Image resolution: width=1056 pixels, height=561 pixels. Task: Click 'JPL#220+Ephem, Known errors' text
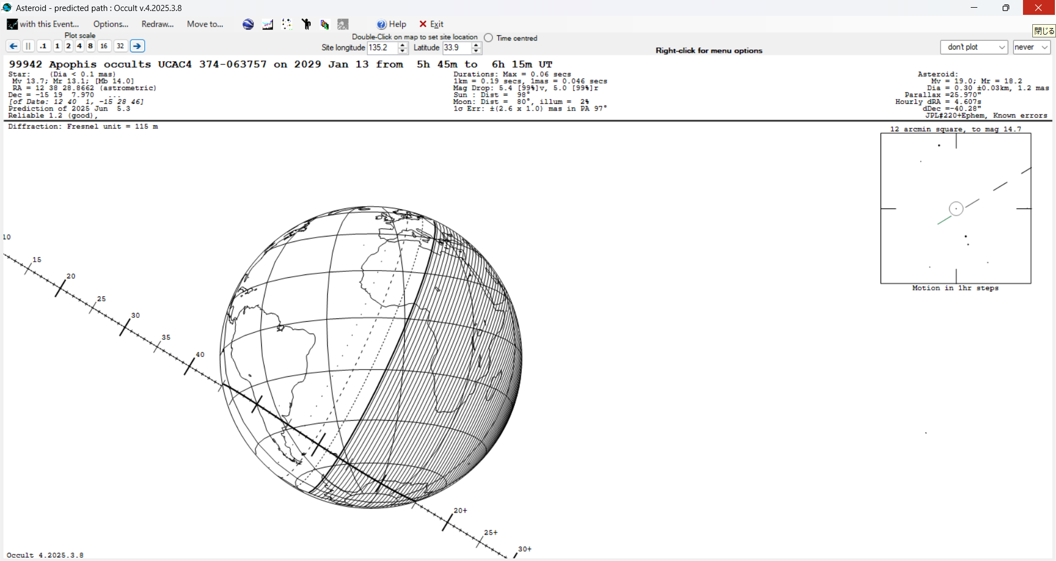coord(986,116)
